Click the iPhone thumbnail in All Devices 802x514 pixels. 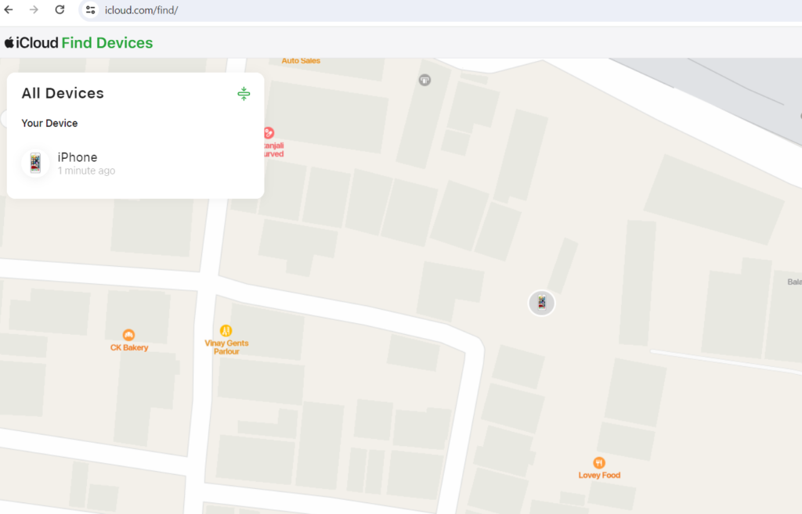pos(35,163)
